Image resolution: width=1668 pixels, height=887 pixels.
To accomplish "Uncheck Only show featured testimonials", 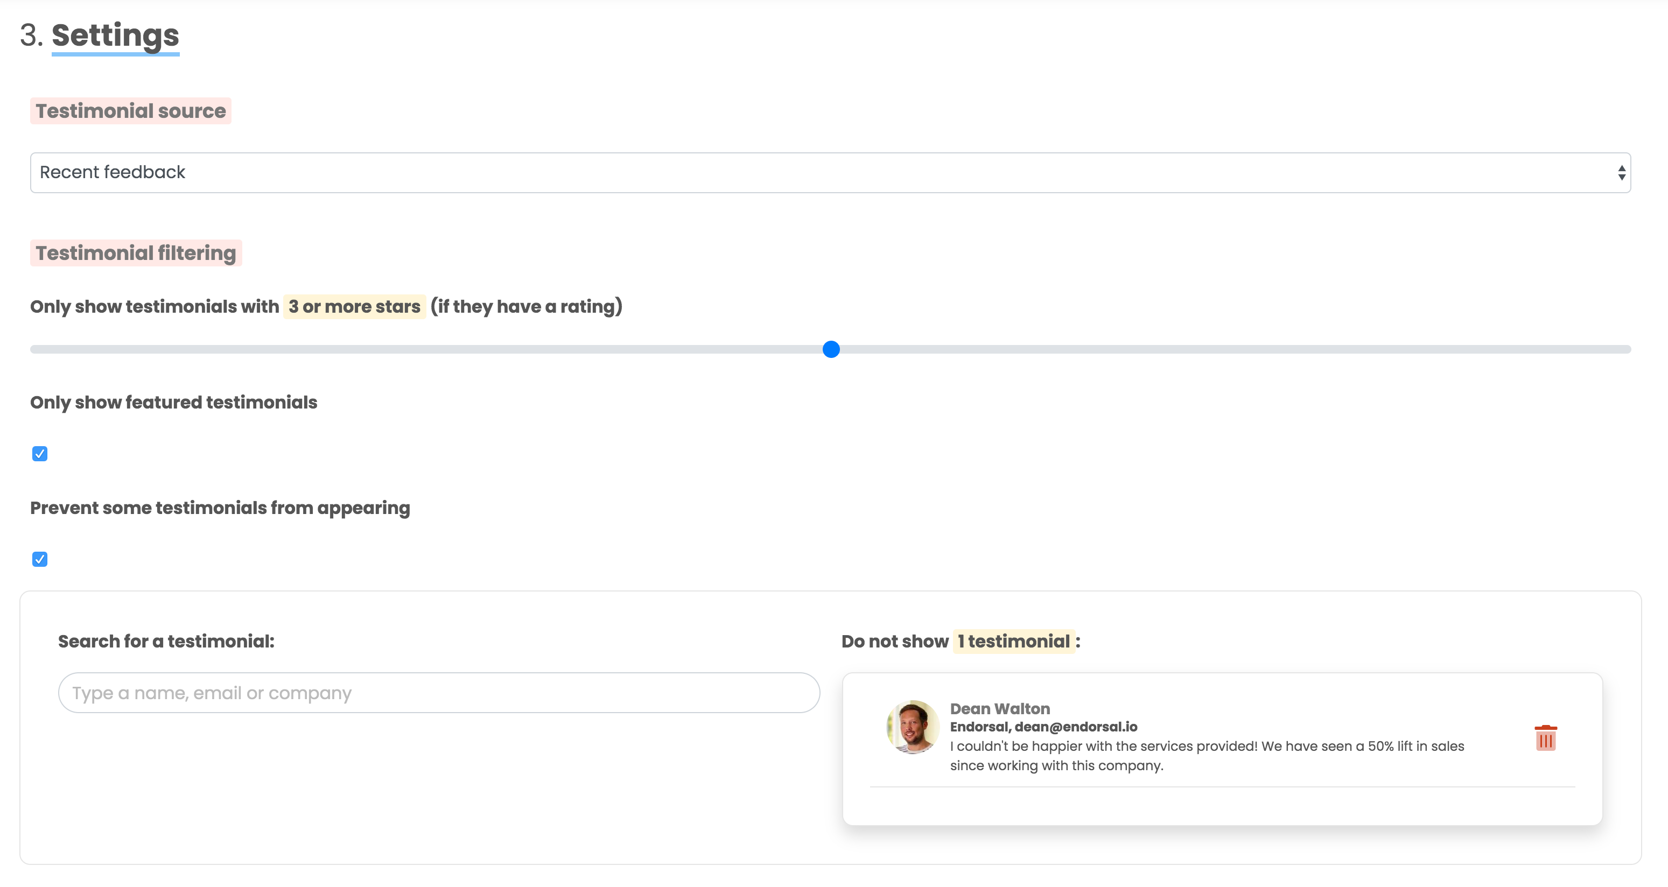I will point(39,453).
